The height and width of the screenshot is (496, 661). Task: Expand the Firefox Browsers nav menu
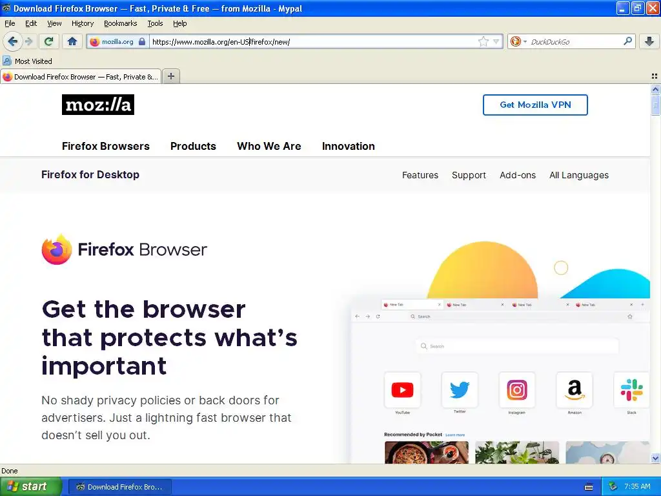(x=105, y=146)
